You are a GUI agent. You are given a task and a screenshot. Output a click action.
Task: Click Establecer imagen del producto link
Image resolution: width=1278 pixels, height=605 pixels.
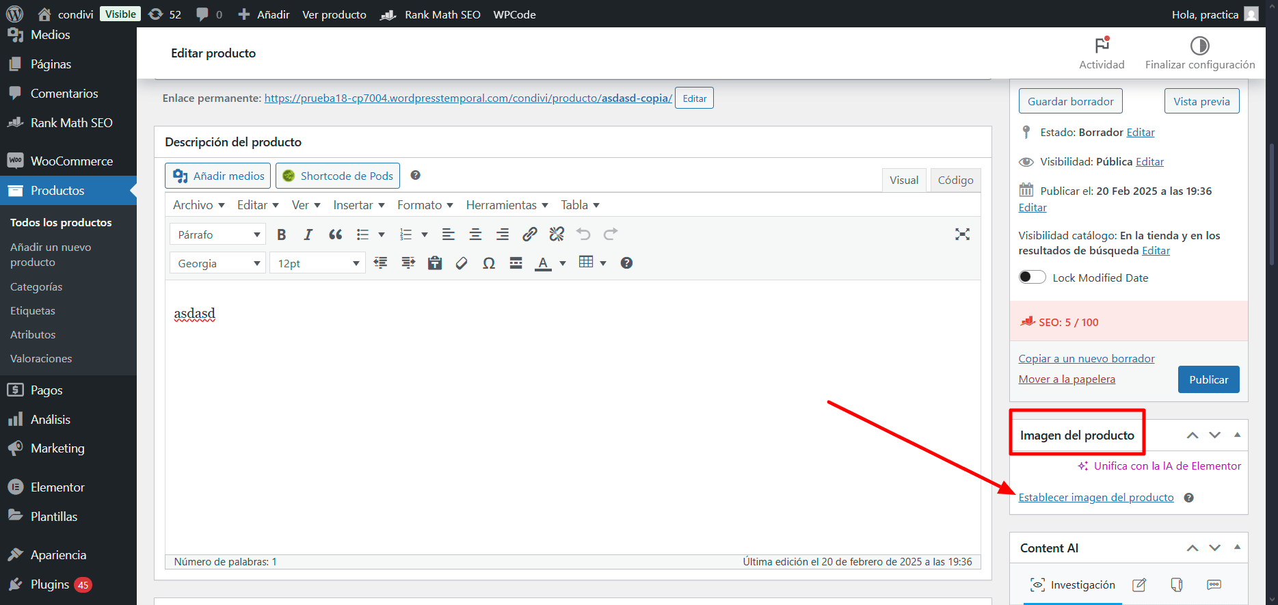tap(1096, 498)
